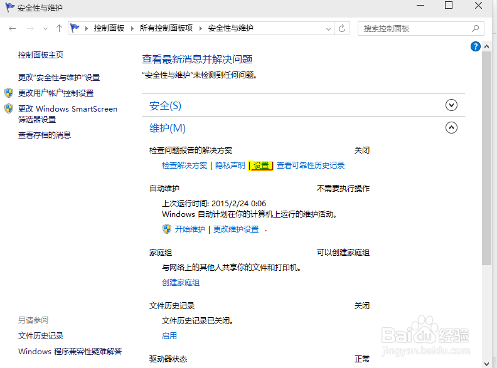Open 查看存档的消息 link
497x368 pixels.
tap(45, 135)
